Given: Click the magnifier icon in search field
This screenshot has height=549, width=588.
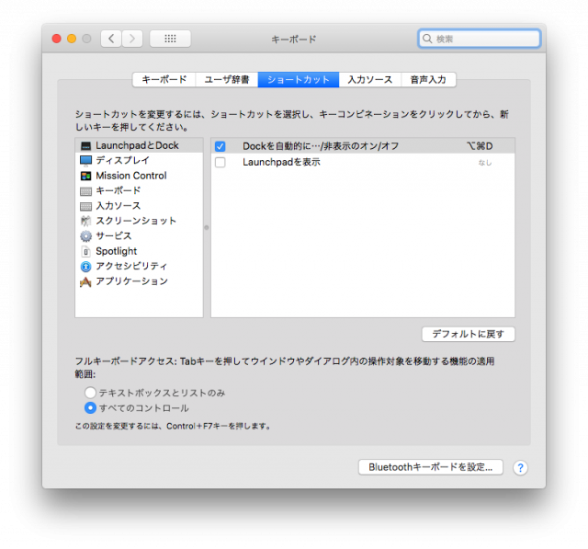Looking at the screenshot, I should (427, 39).
